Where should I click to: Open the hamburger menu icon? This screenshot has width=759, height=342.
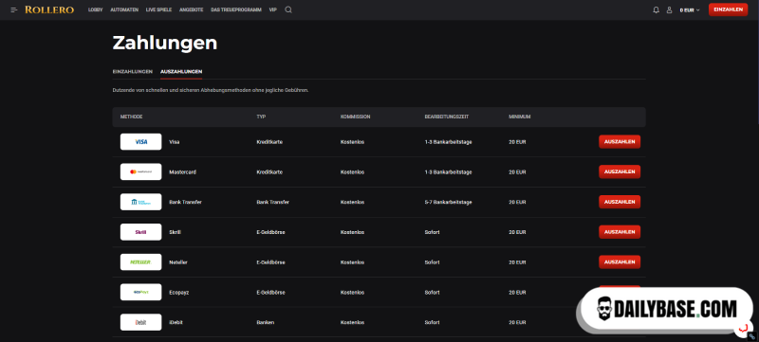tap(13, 9)
